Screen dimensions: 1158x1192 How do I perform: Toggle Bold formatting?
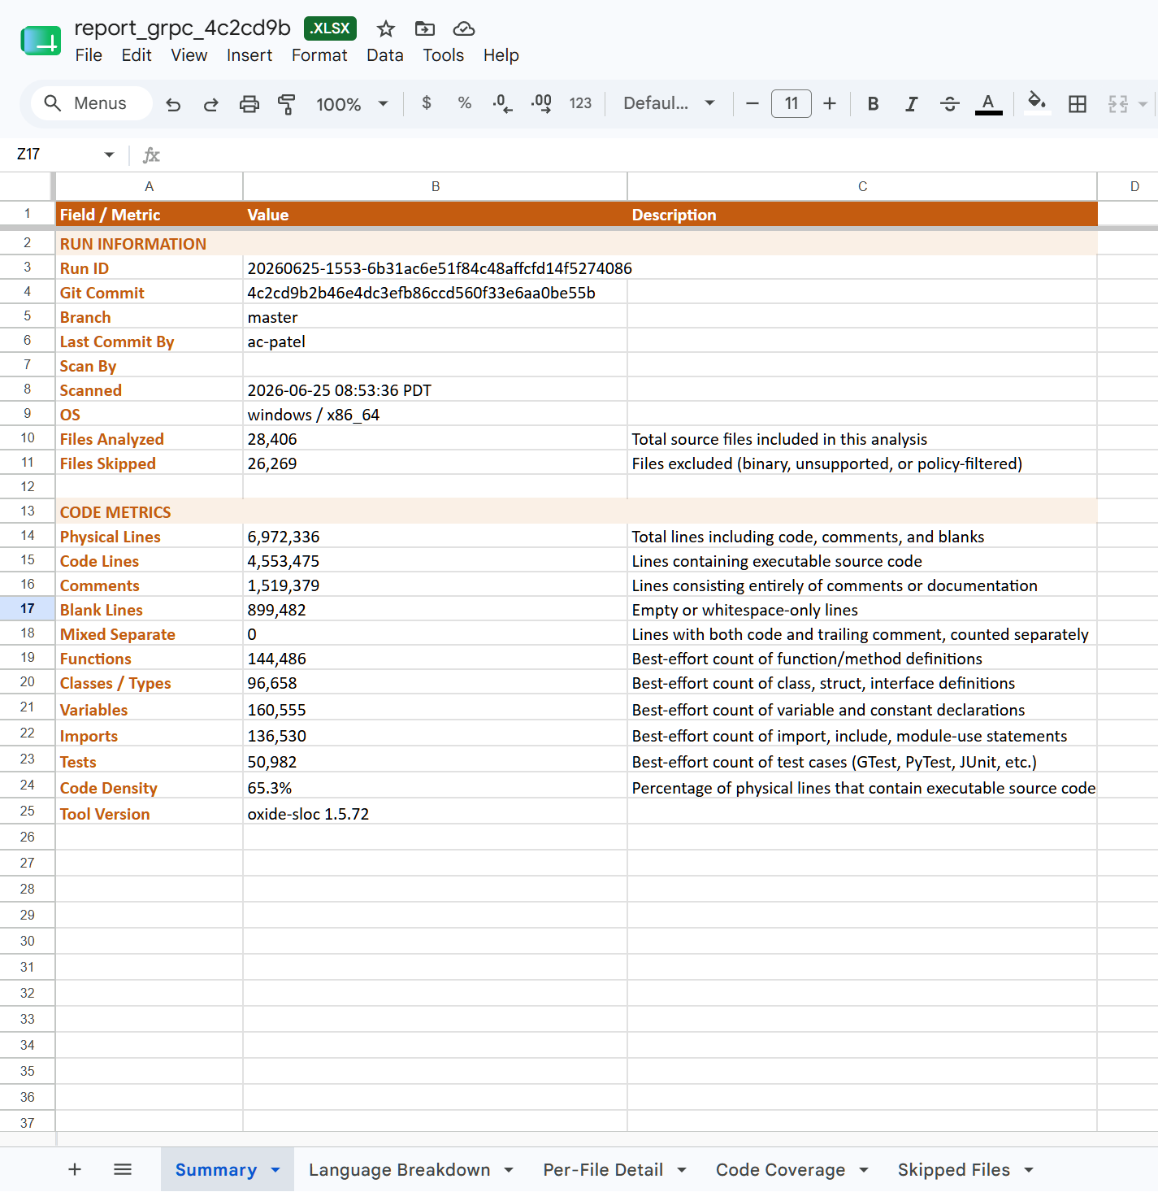click(x=874, y=103)
